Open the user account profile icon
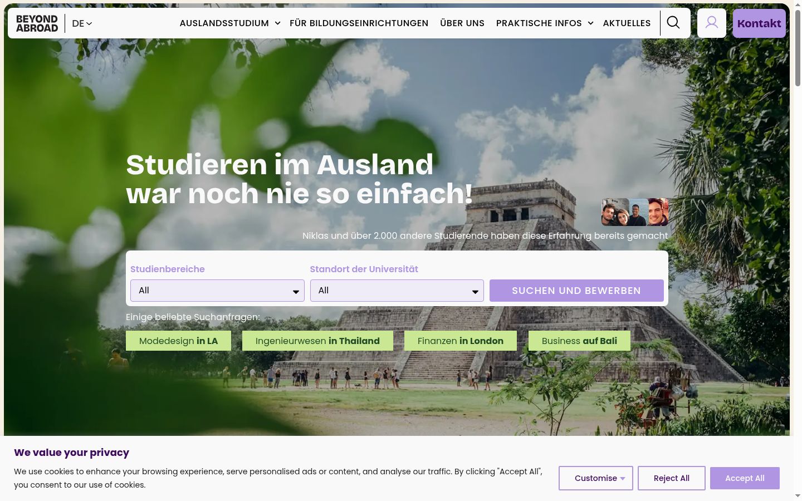802x501 pixels. (x=712, y=23)
